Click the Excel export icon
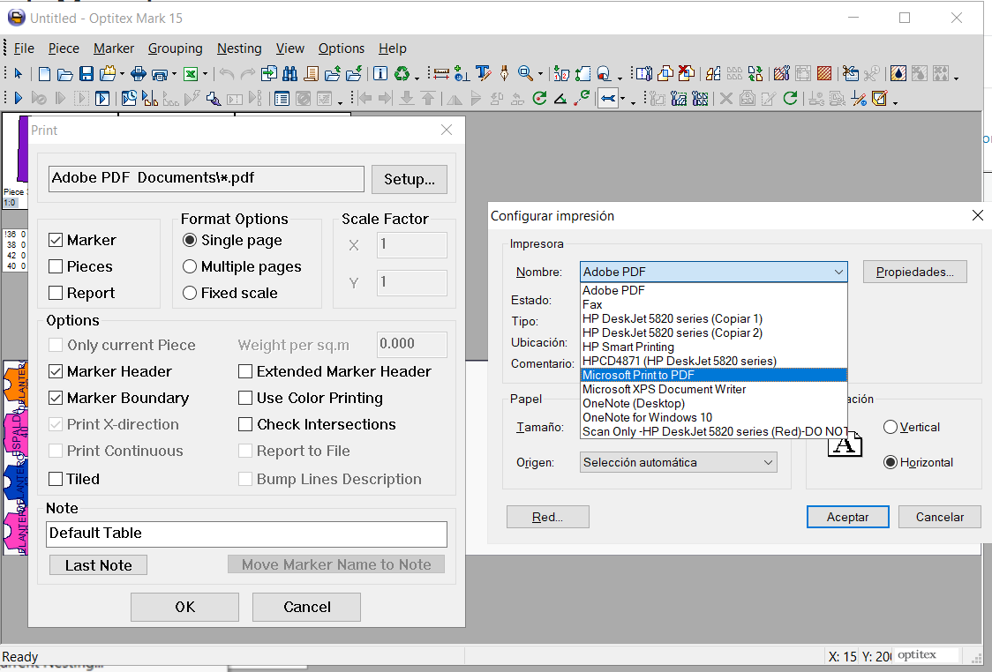 coord(191,74)
